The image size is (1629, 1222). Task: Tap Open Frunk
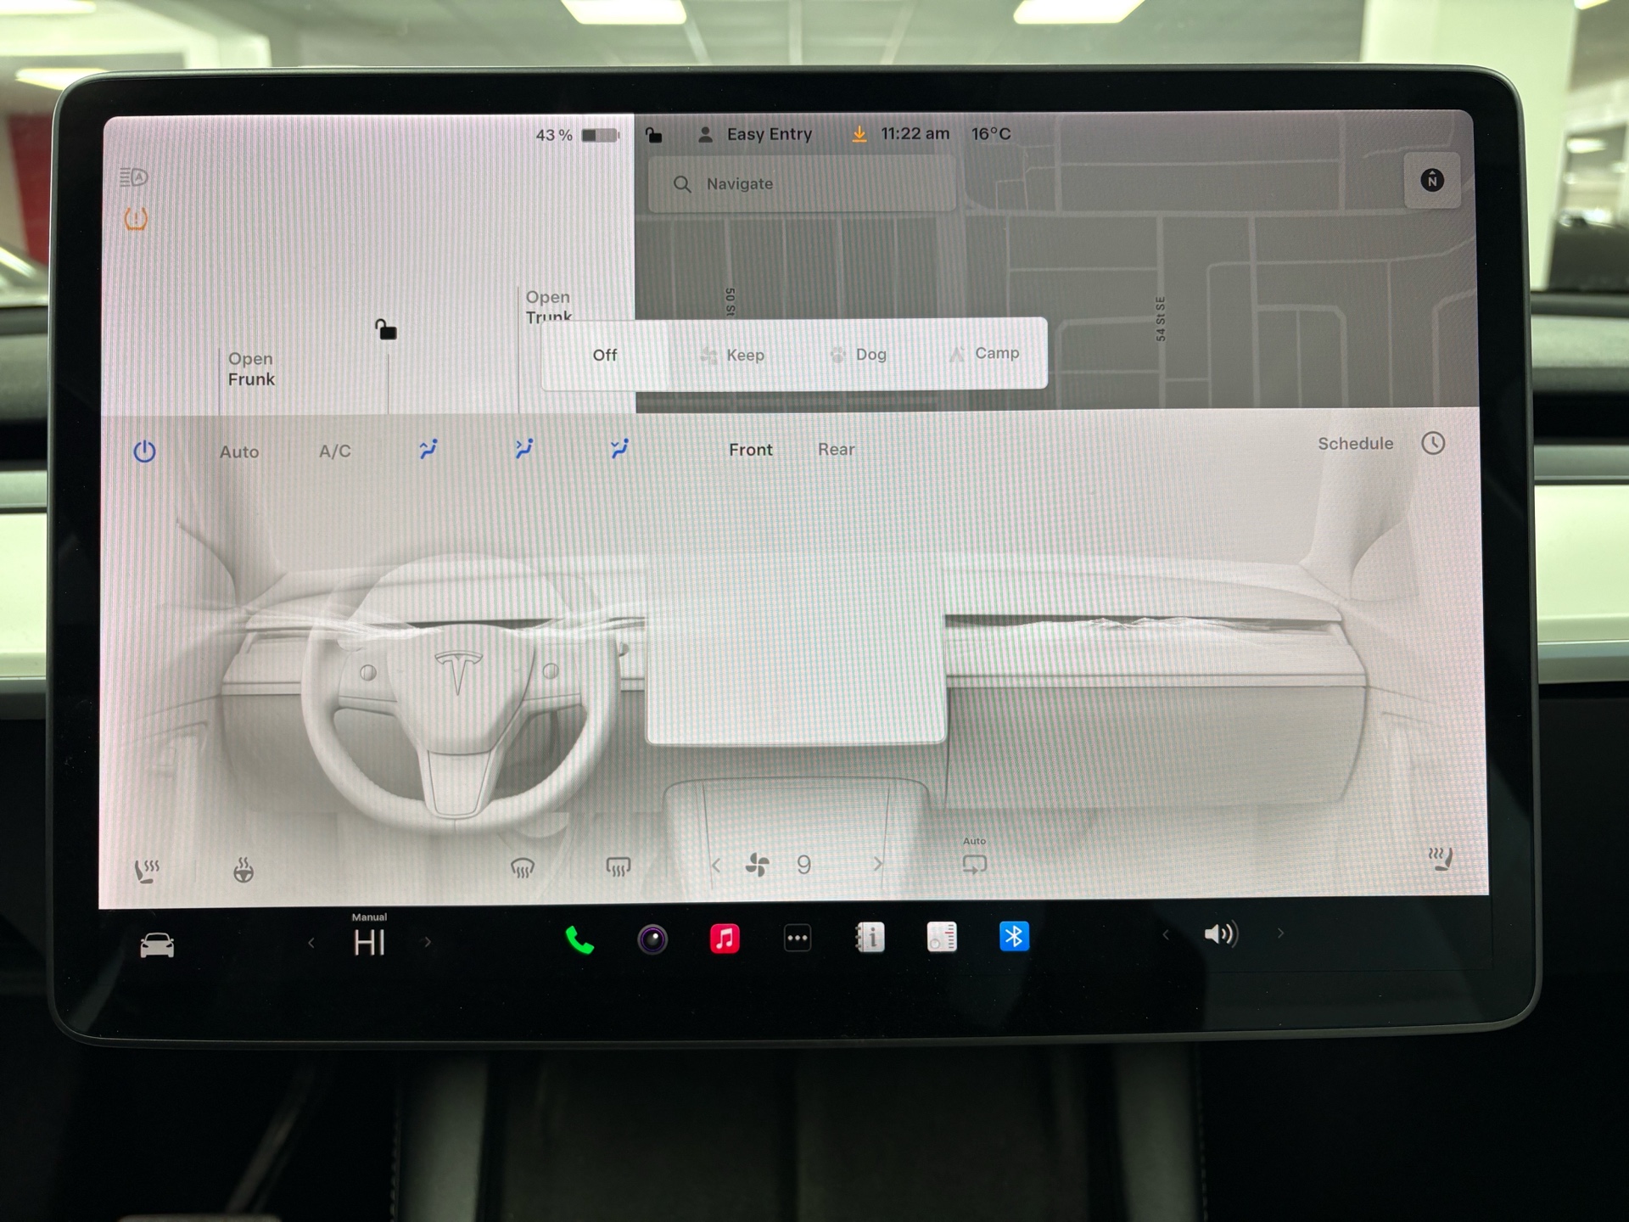point(251,369)
